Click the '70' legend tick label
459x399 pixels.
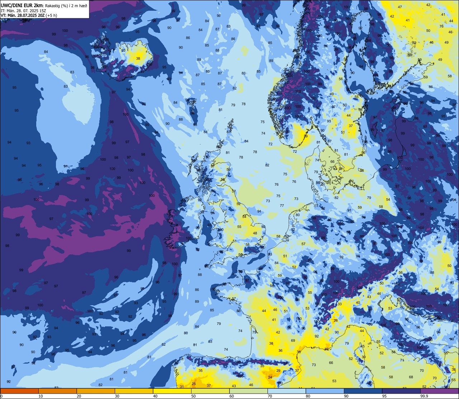(270, 396)
